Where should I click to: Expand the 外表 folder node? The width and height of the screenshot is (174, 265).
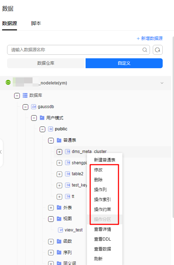coord(51,208)
